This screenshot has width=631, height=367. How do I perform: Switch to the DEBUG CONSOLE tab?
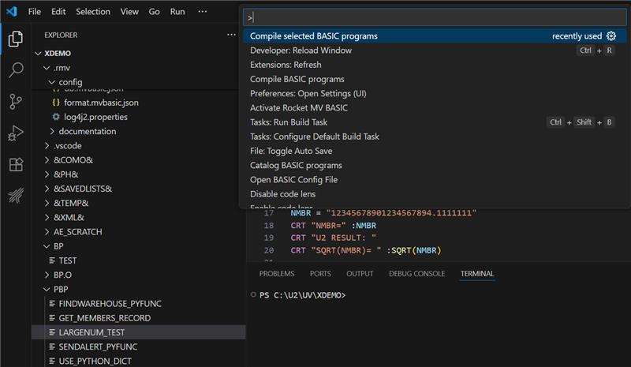(416, 274)
